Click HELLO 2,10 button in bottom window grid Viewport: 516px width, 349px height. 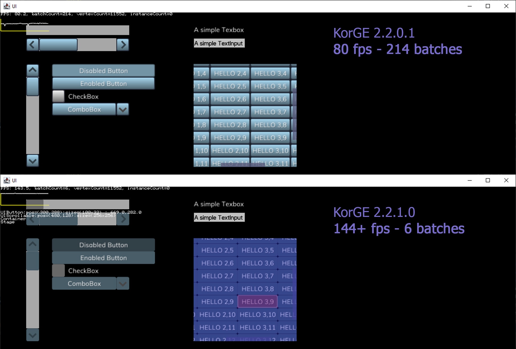coord(217,315)
